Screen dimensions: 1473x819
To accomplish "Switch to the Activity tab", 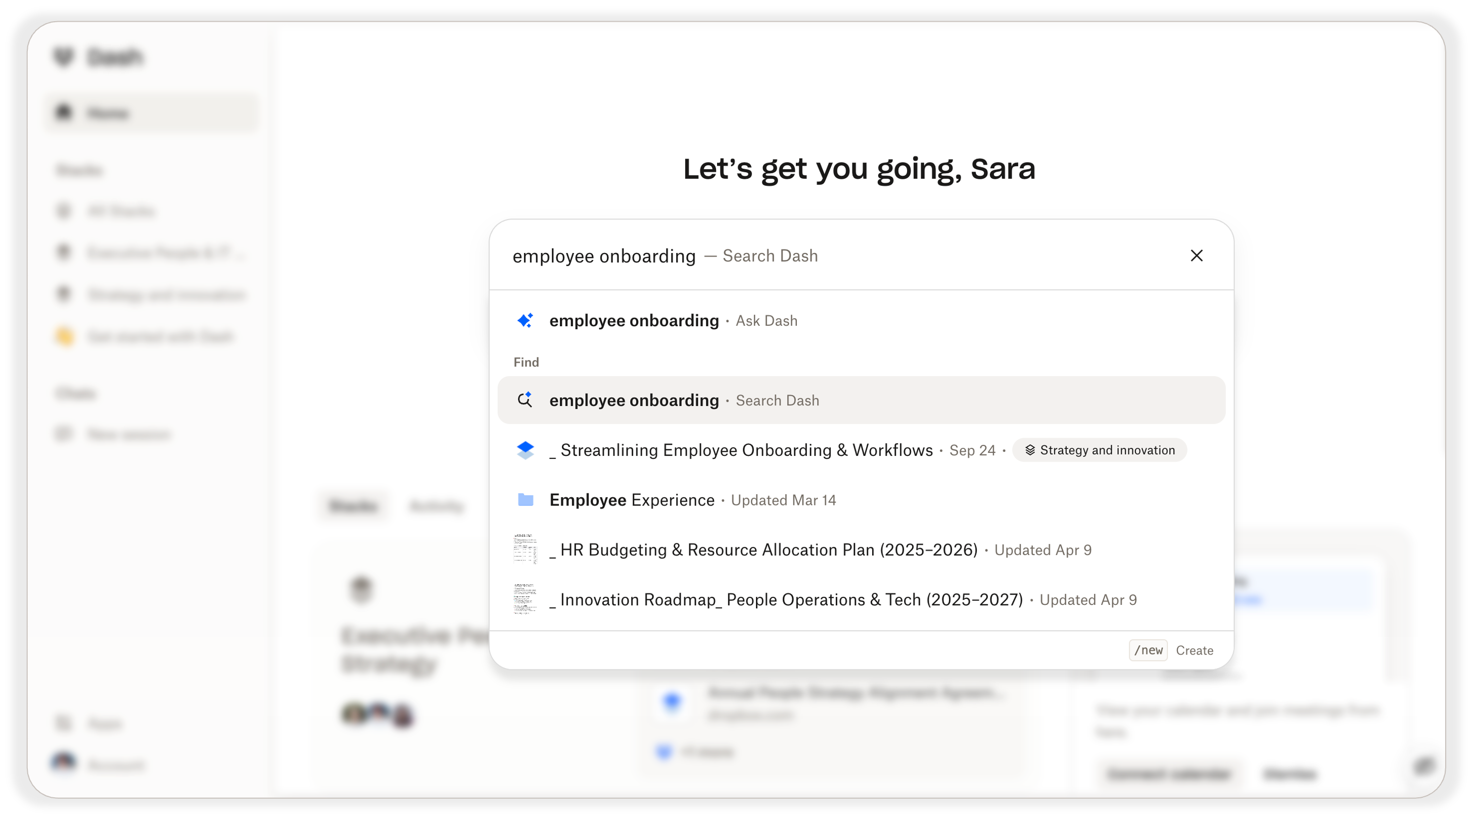I will pyautogui.click(x=436, y=506).
